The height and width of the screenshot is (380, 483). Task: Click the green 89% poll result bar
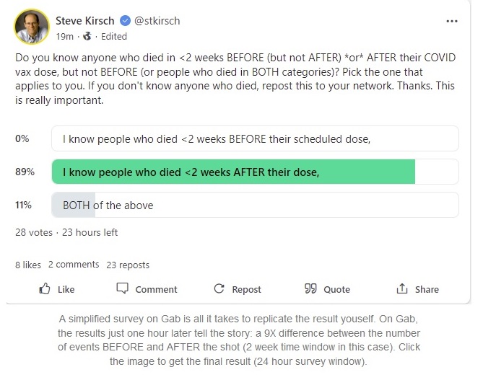tap(232, 172)
